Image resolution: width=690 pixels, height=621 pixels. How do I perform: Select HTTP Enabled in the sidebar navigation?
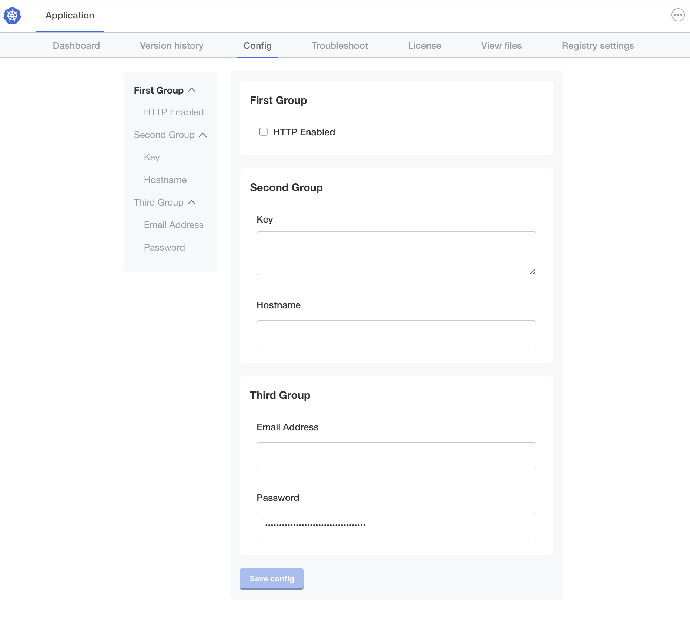point(173,112)
